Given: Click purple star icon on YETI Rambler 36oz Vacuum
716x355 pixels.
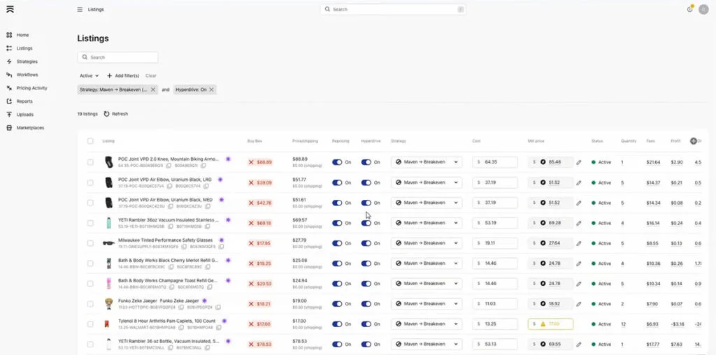Looking at the screenshot, I should (x=228, y=219).
